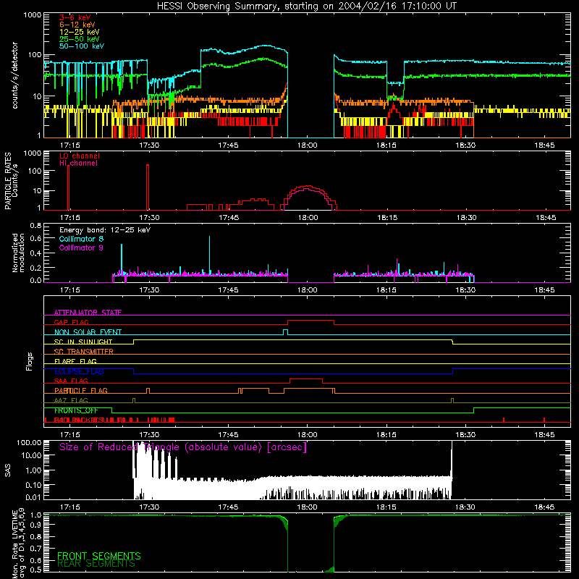Click the 0.9 tick on livetime axis

pos(35,525)
